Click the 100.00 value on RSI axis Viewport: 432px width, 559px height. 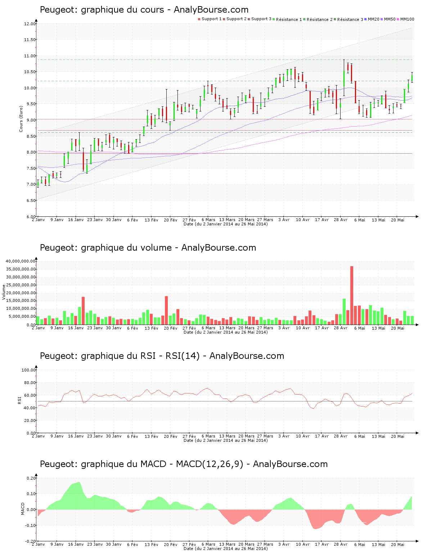click(x=29, y=370)
